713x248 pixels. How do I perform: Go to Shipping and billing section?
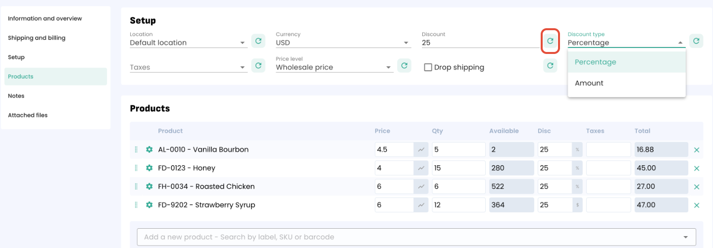(37, 38)
